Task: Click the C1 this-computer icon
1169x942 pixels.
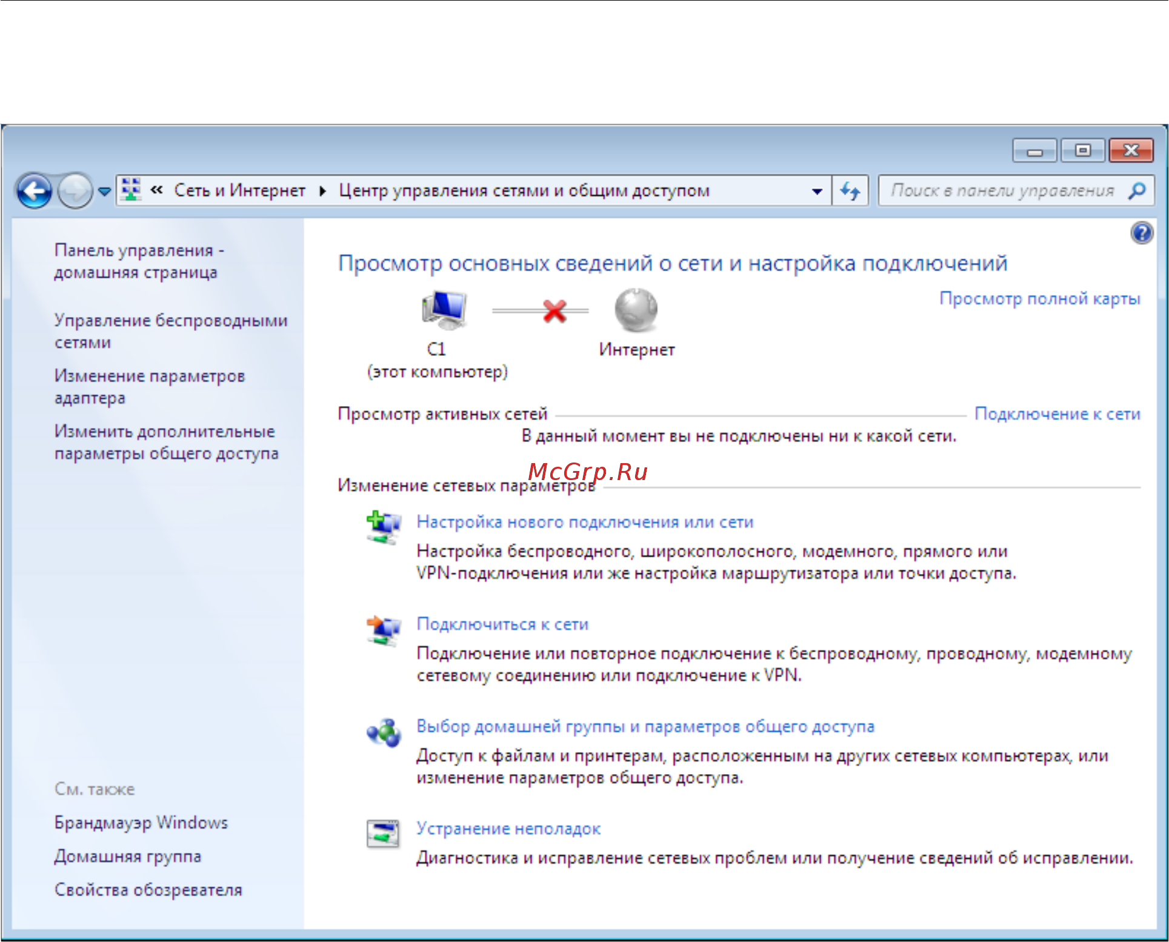Action: (445, 309)
